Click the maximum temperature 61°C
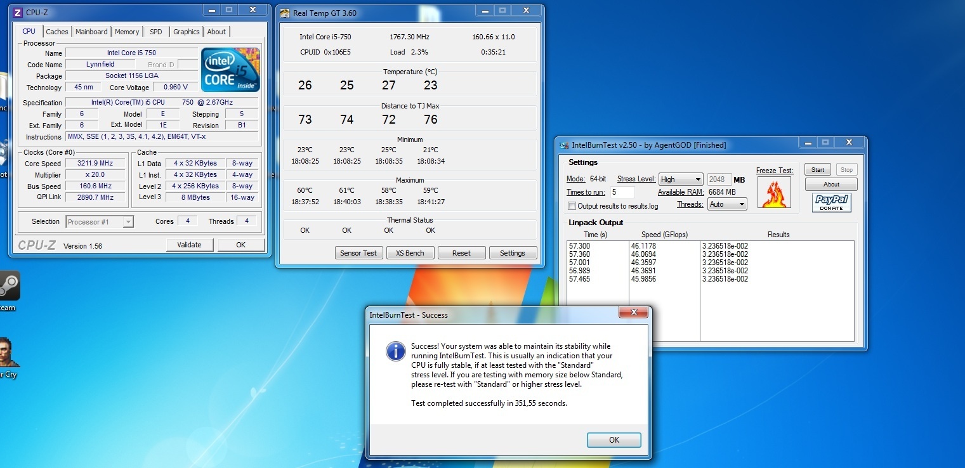 (346, 190)
